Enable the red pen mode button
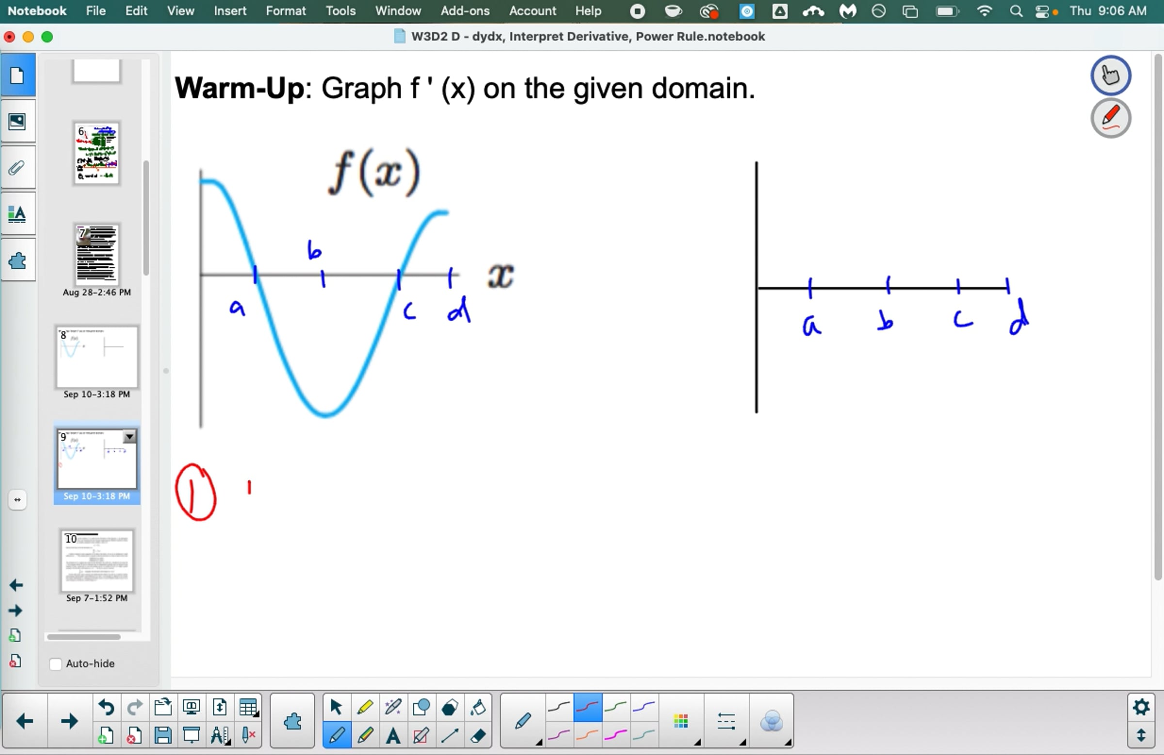Image resolution: width=1164 pixels, height=755 pixels. [x=1110, y=118]
